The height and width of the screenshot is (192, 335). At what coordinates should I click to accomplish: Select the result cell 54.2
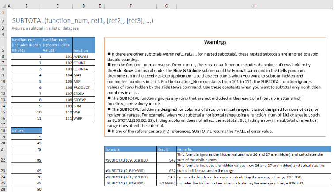tap(167, 177)
